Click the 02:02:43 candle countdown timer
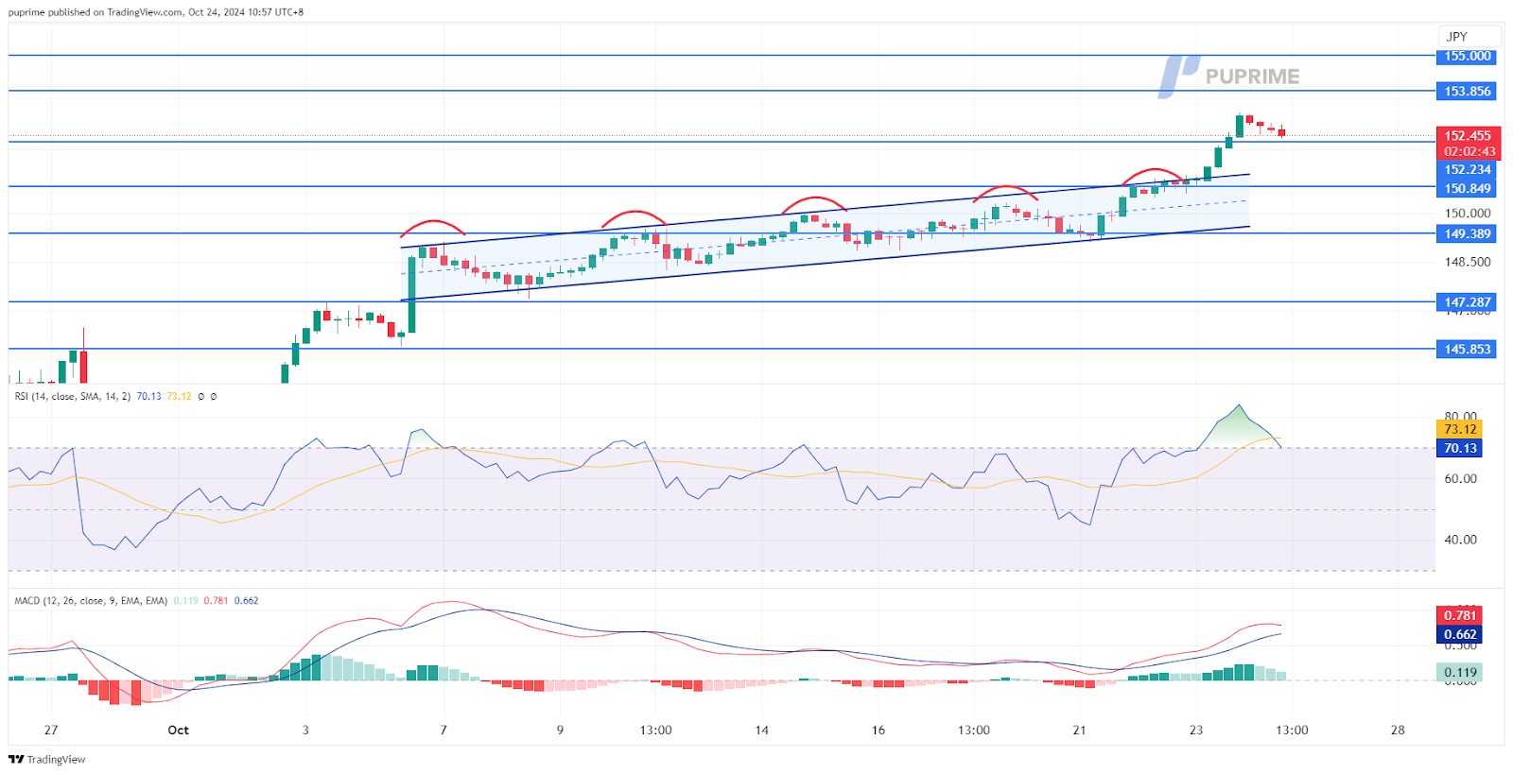 coord(1469,152)
